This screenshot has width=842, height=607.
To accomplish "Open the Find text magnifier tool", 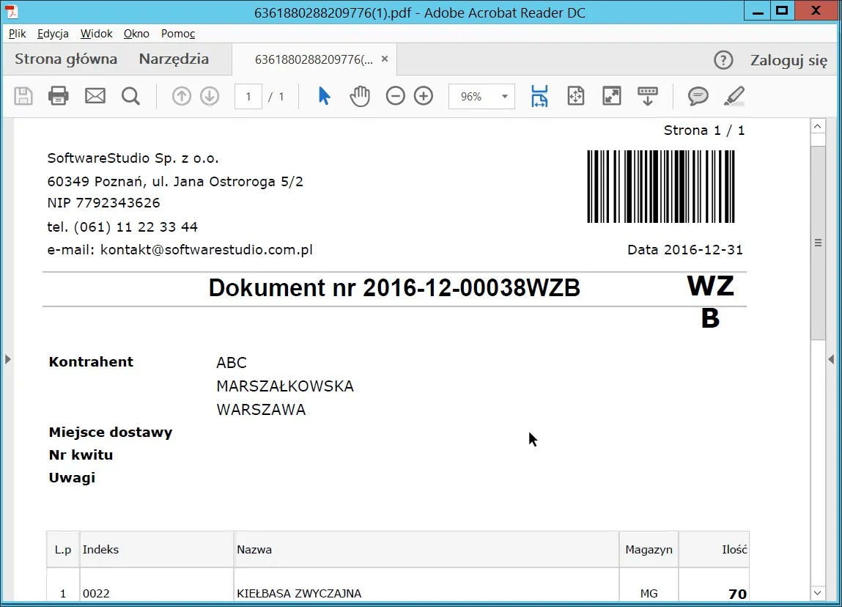I will coord(130,97).
